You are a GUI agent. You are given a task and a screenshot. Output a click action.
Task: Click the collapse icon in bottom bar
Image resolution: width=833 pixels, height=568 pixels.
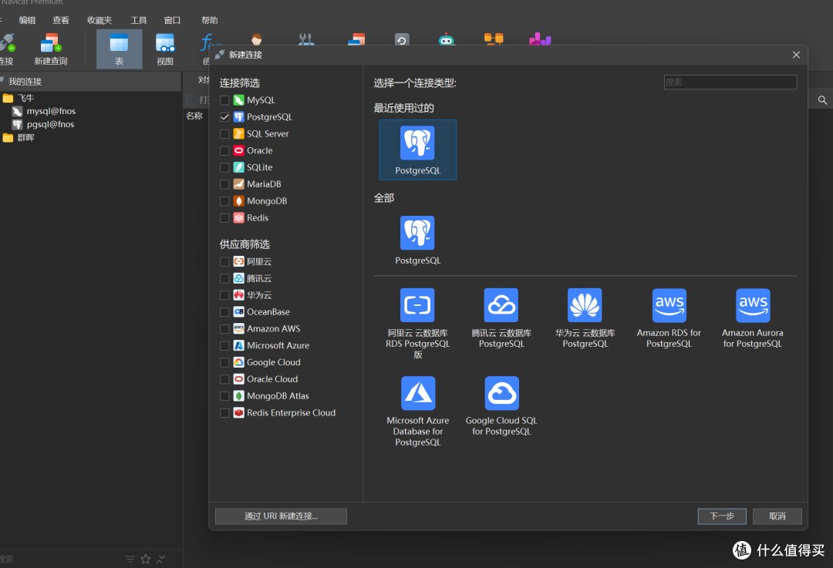(x=161, y=559)
